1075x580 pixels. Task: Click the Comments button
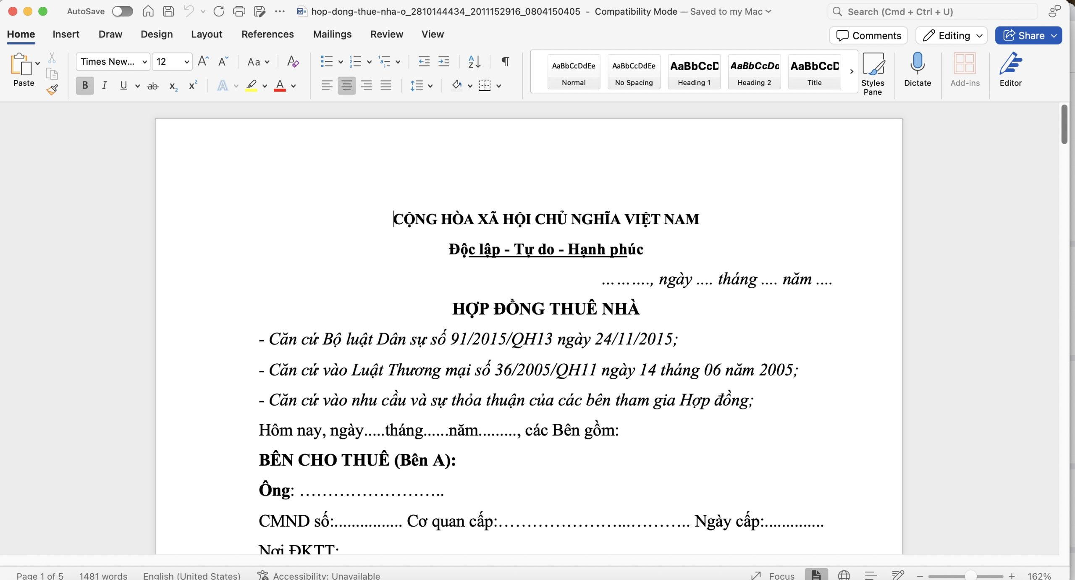(868, 36)
